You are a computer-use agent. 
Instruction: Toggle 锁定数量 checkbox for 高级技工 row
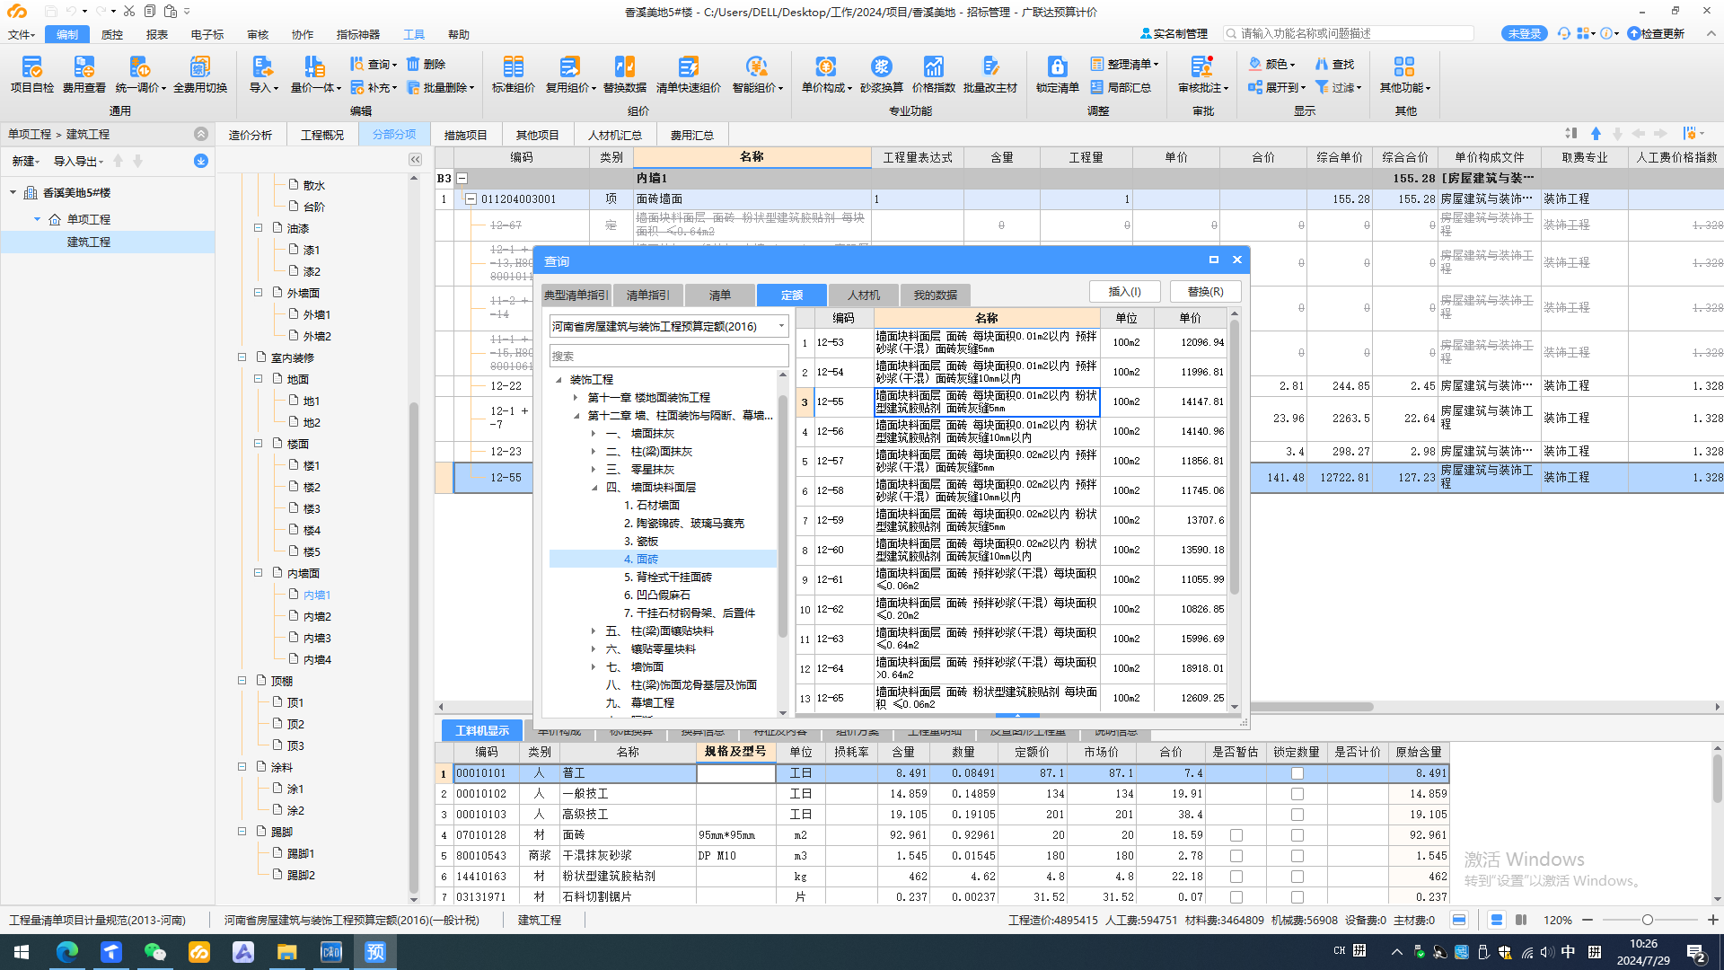[1297, 815]
